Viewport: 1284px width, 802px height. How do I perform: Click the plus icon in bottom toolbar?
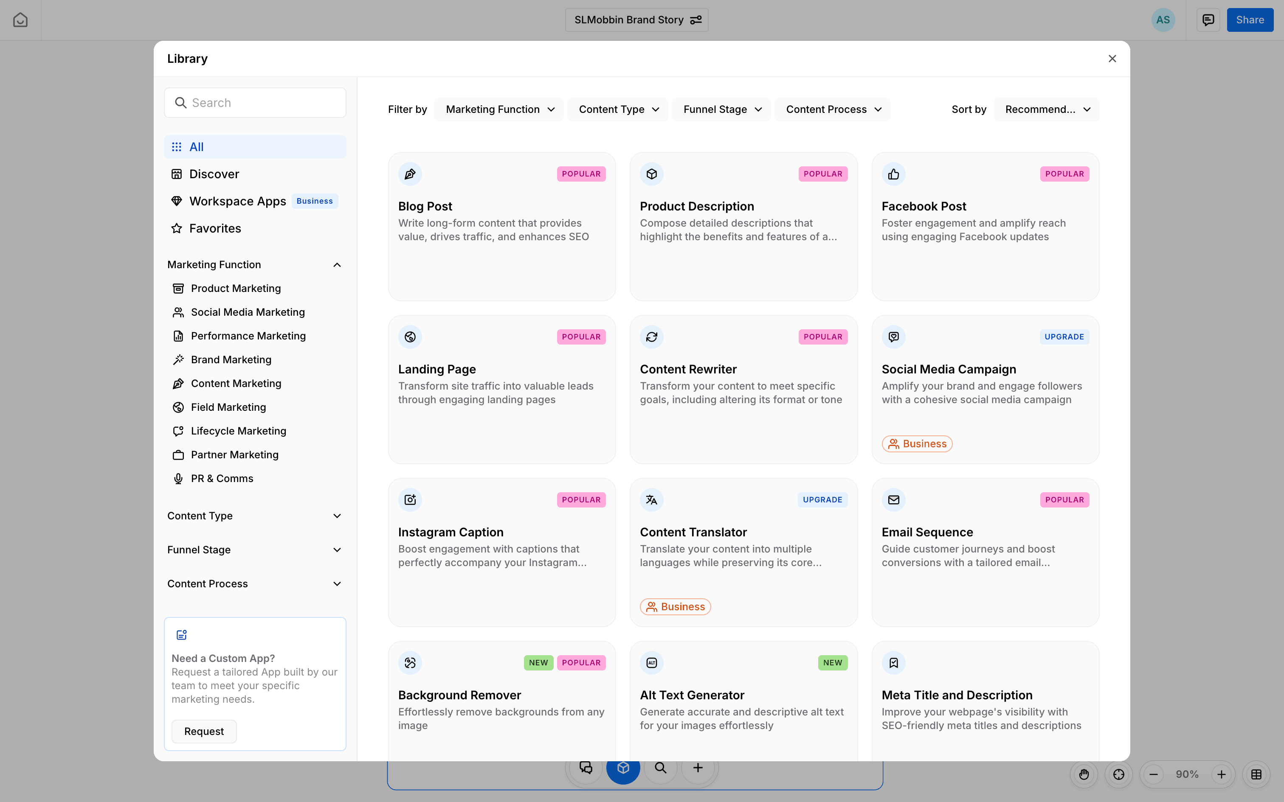pos(697,768)
